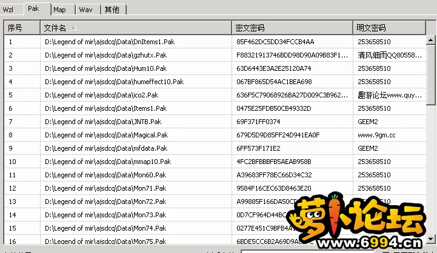This screenshot has width=437, height=253.
Task: Select the Mon60.Pak file name
Action: [105, 175]
